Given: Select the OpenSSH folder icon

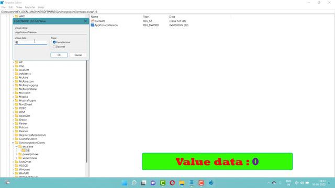Looking at the screenshot, I should [17, 116].
